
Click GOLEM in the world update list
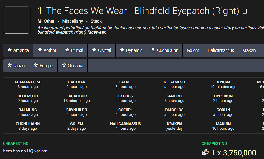click(77, 126)
